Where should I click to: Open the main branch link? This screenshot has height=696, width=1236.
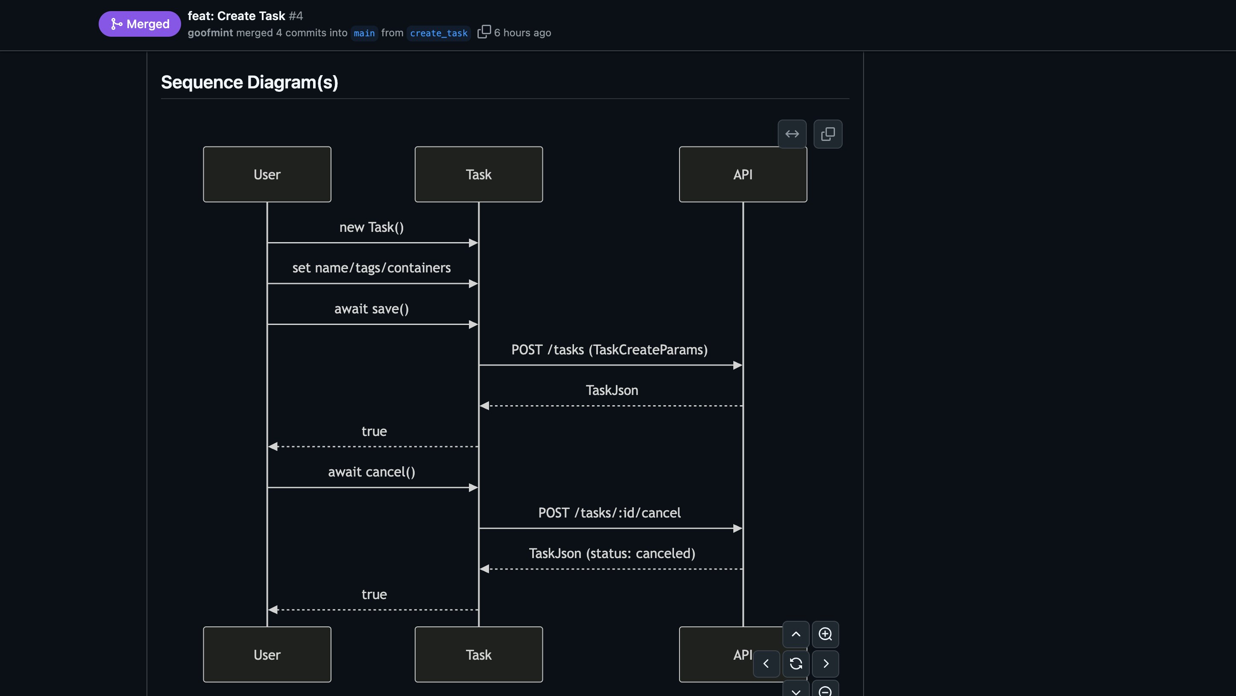[364, 33]
